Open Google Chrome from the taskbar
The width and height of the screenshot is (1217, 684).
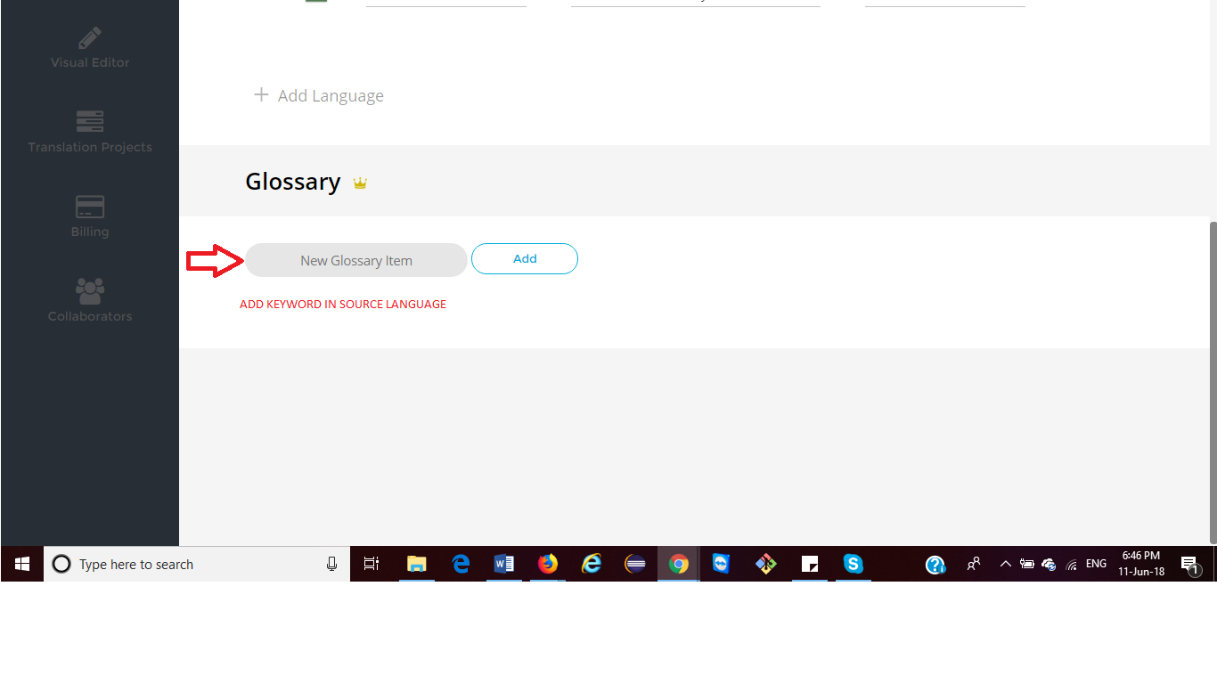coord(679,564)
